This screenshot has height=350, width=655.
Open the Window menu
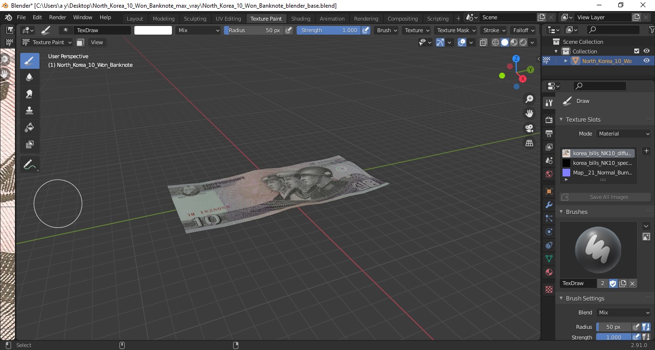pos(83,17)
